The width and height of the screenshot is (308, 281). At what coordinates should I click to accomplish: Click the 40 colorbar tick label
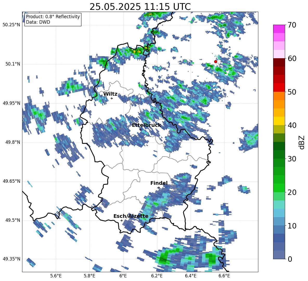292,125
